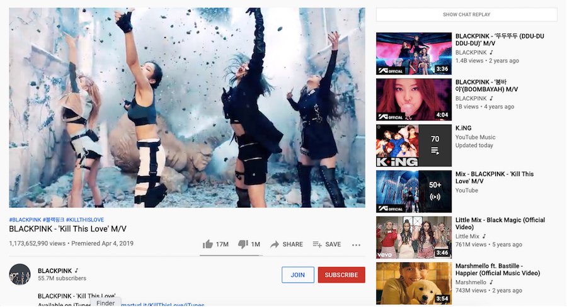Click BLACKPINK channel name under DDU-DU DDU-DU
Screen dimensions: 567x307
(471, 52)
